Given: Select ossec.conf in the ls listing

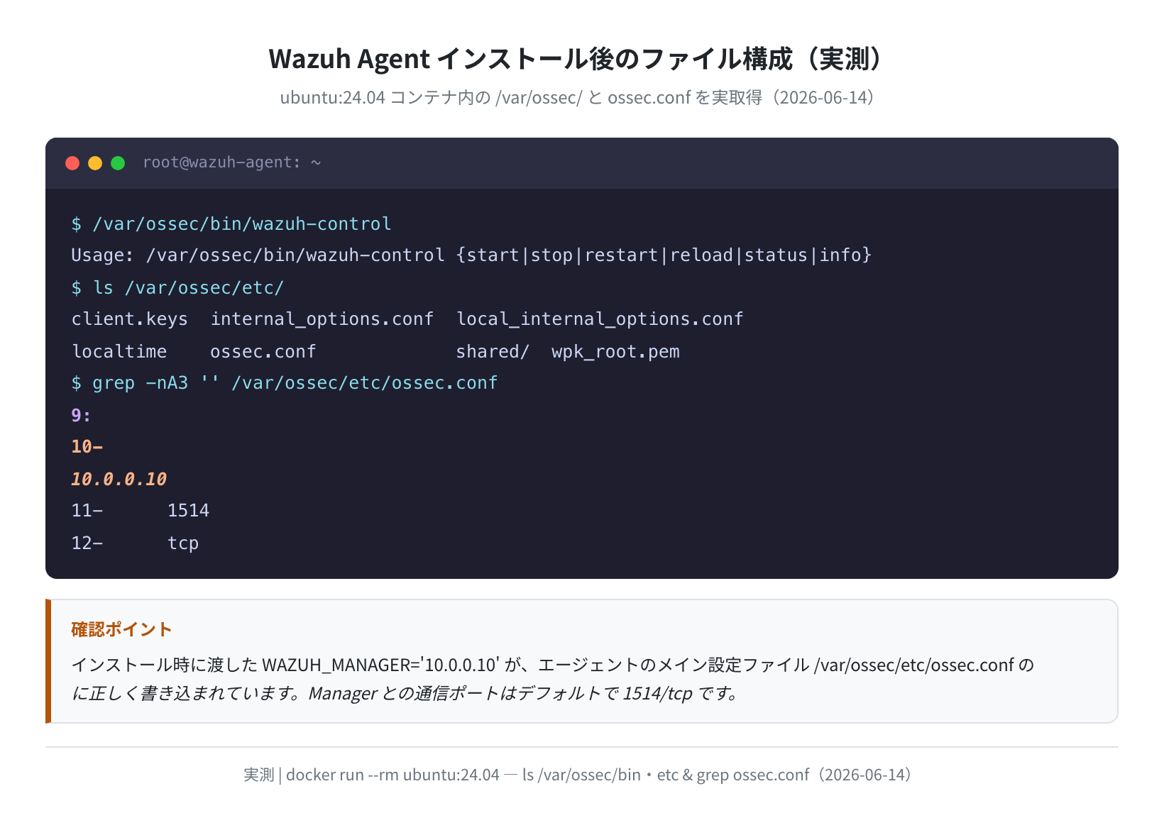Looking at the screenshot, I should (263, 352).
